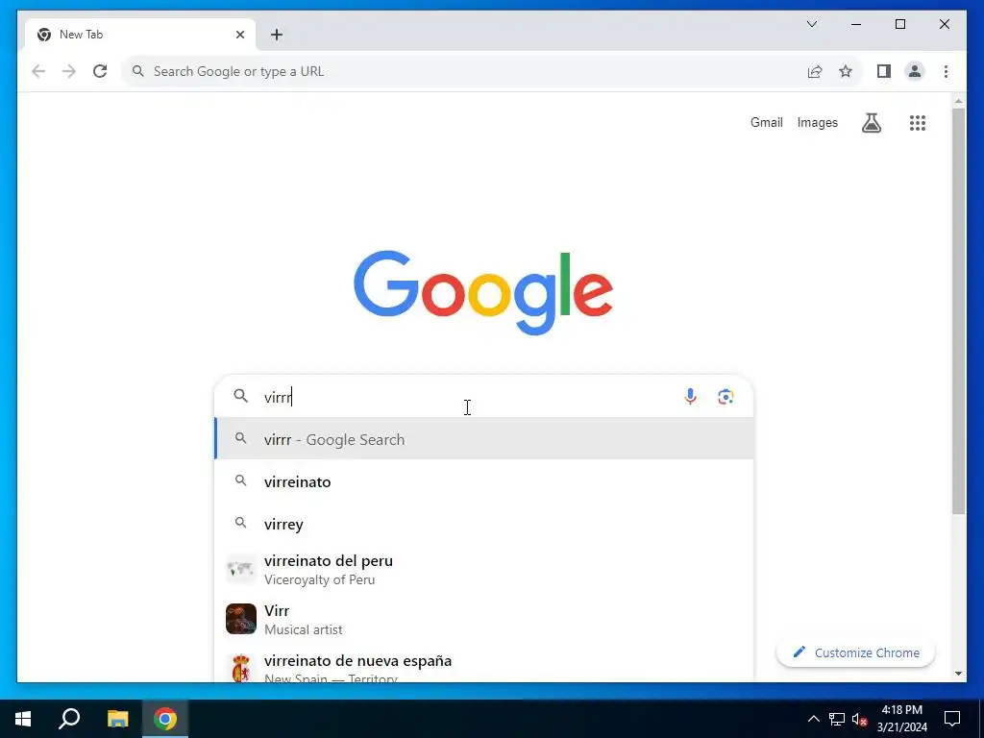Open the Chrome side panel
Screen dimensions: 984x738
[x=884, y=71]
